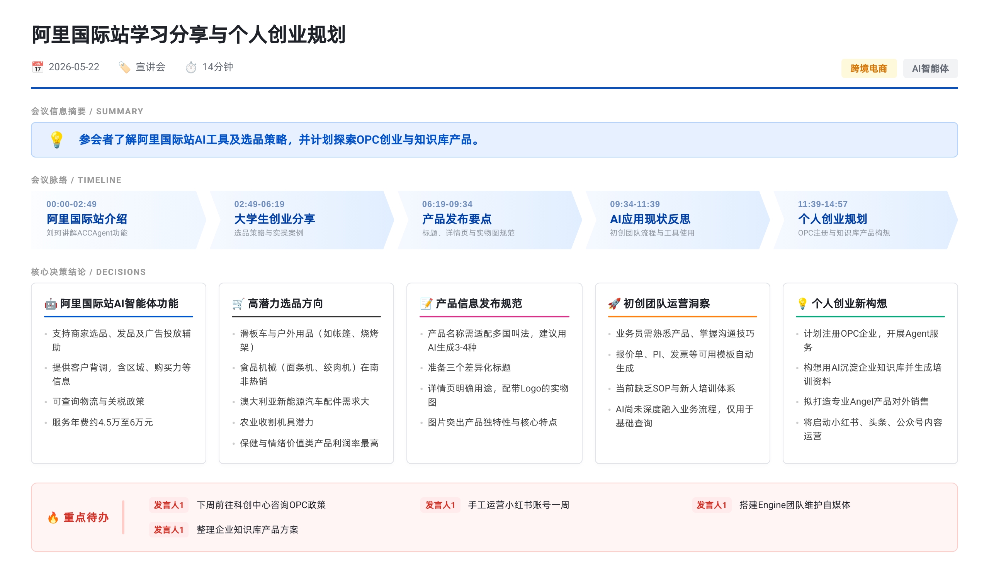Click the bullet 业务员需熟悉产品、掌握沟通技巧
989x583 pixels.
[x=685, y=334]
